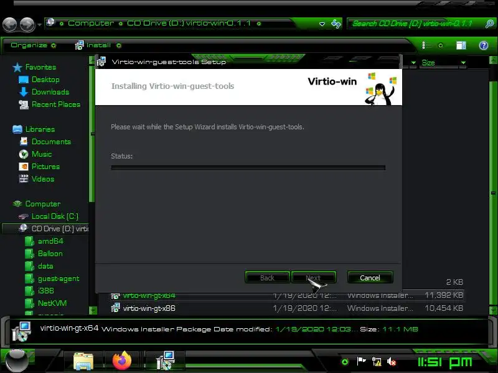Image resolution: width=498 pixels, height=373 pixels.
Task: Click Cancel in the Virtio-win Setup dialog
Action: [370, 278]
